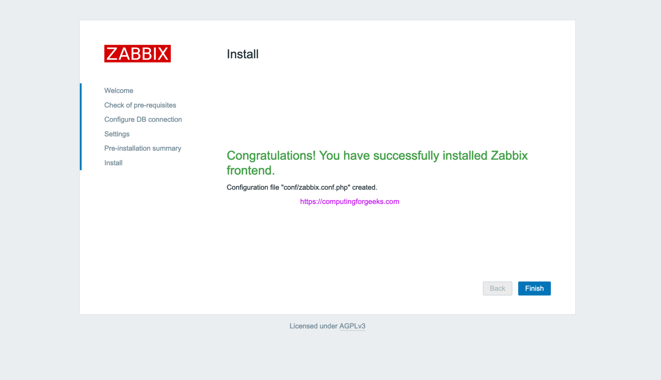This screenshot has width=661, height=380.
Task: Click the Install page heading
Action: 243,54
